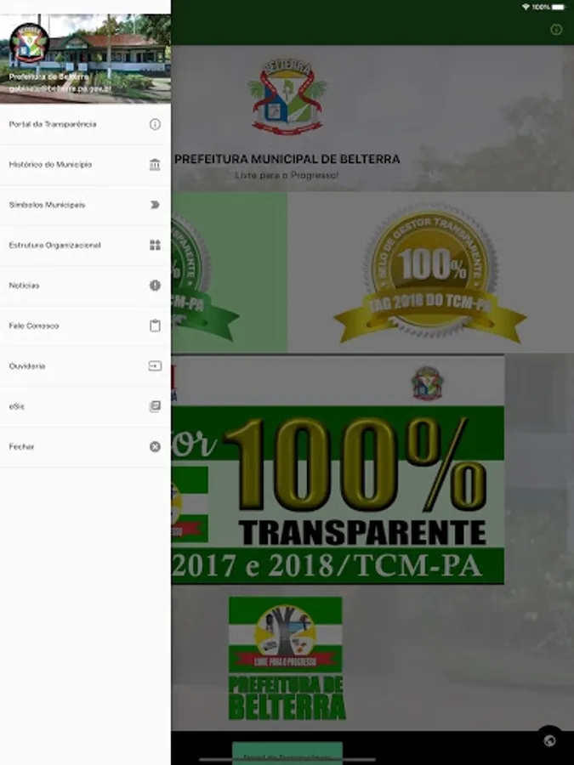Open Portal da Transparência menu entry
The height and width of the screenshot is (765, 574).
85,124
